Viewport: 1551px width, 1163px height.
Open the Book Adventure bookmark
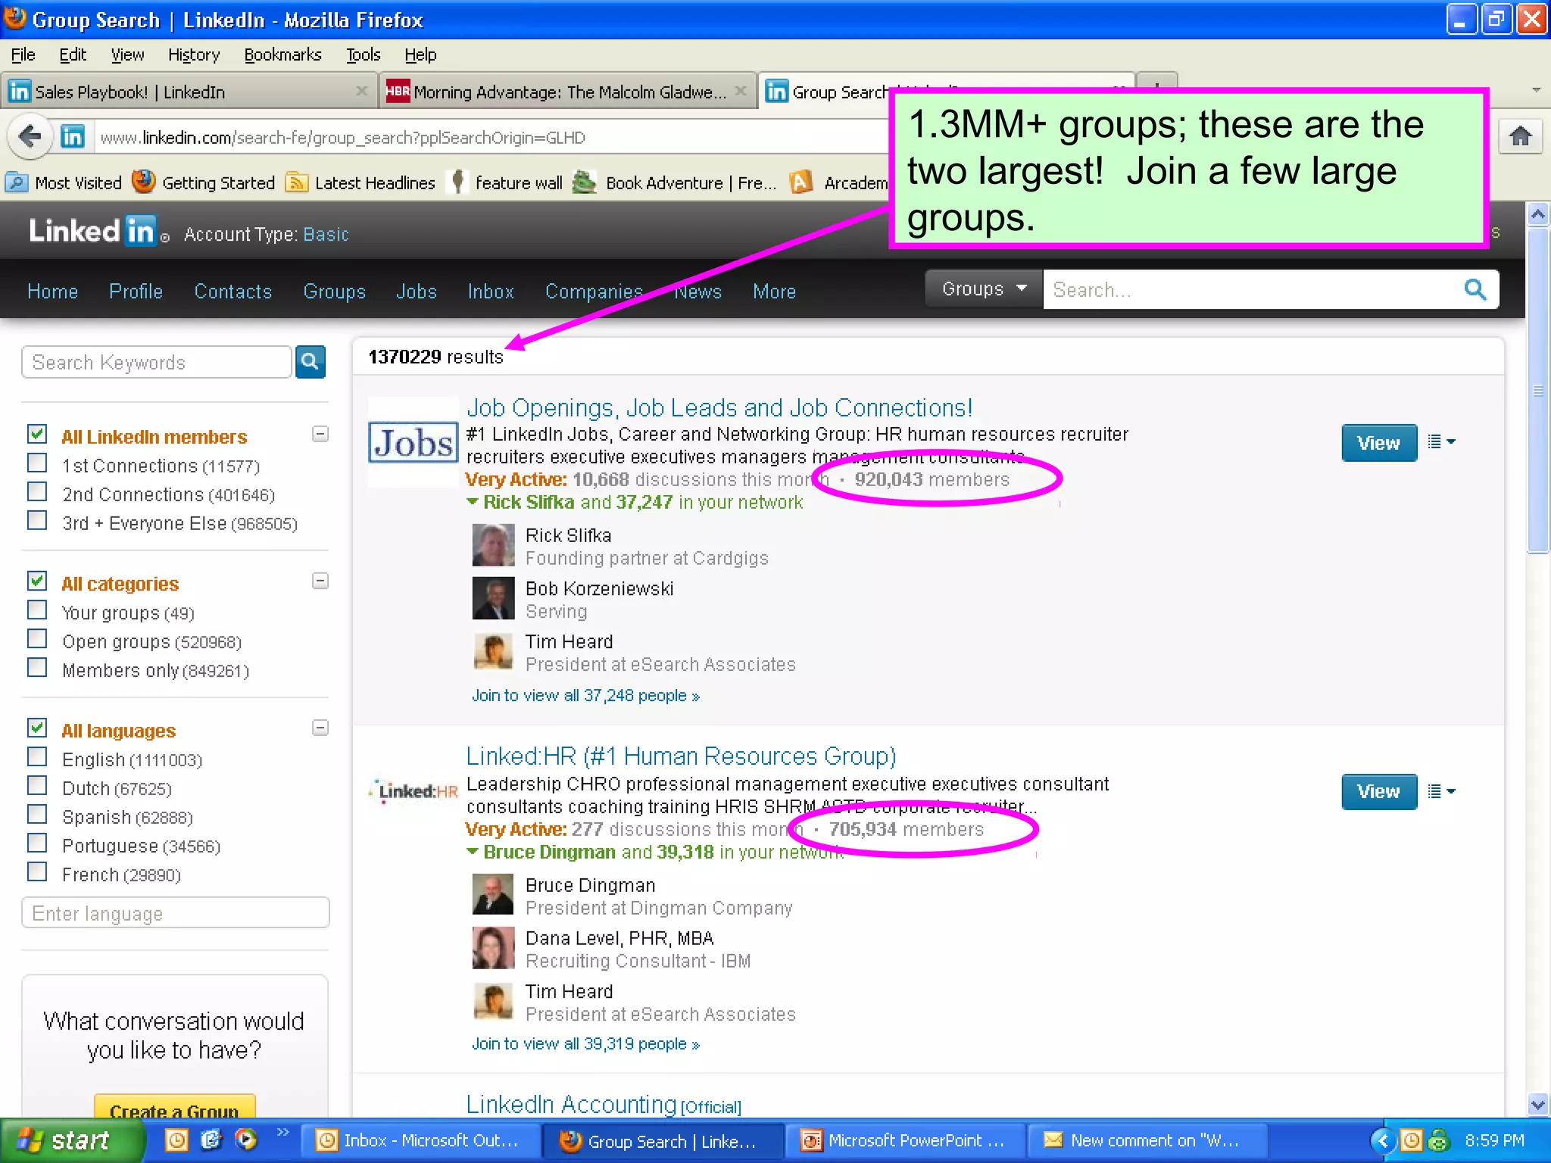pos(675,182)
